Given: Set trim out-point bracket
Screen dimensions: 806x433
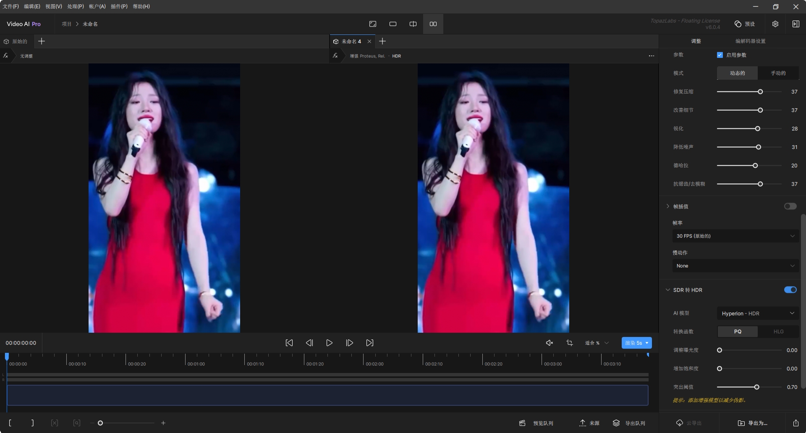Looking at the screenshot, I should pos(32,423).
